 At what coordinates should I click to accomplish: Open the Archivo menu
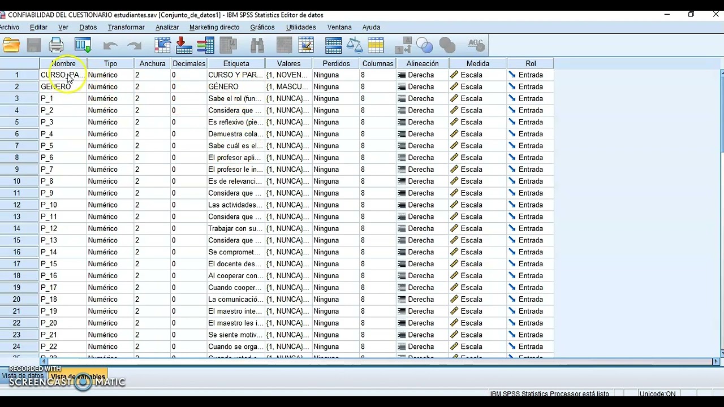click(9, 27)
